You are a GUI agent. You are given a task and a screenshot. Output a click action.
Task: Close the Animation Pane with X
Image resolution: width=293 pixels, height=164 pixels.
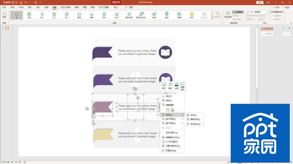click(x=289, y=28)
